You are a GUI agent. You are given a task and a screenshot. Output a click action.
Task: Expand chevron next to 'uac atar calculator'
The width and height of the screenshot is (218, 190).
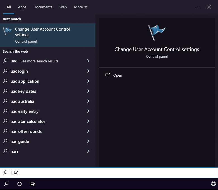point(88,121)
